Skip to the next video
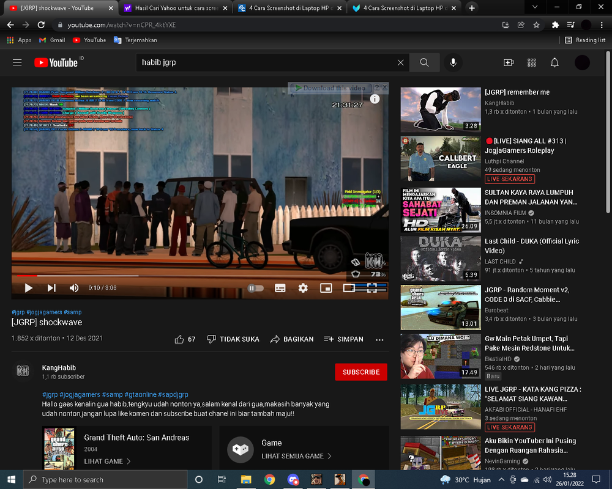This screenshot has width=612, height=489. [x=51, y=288]
